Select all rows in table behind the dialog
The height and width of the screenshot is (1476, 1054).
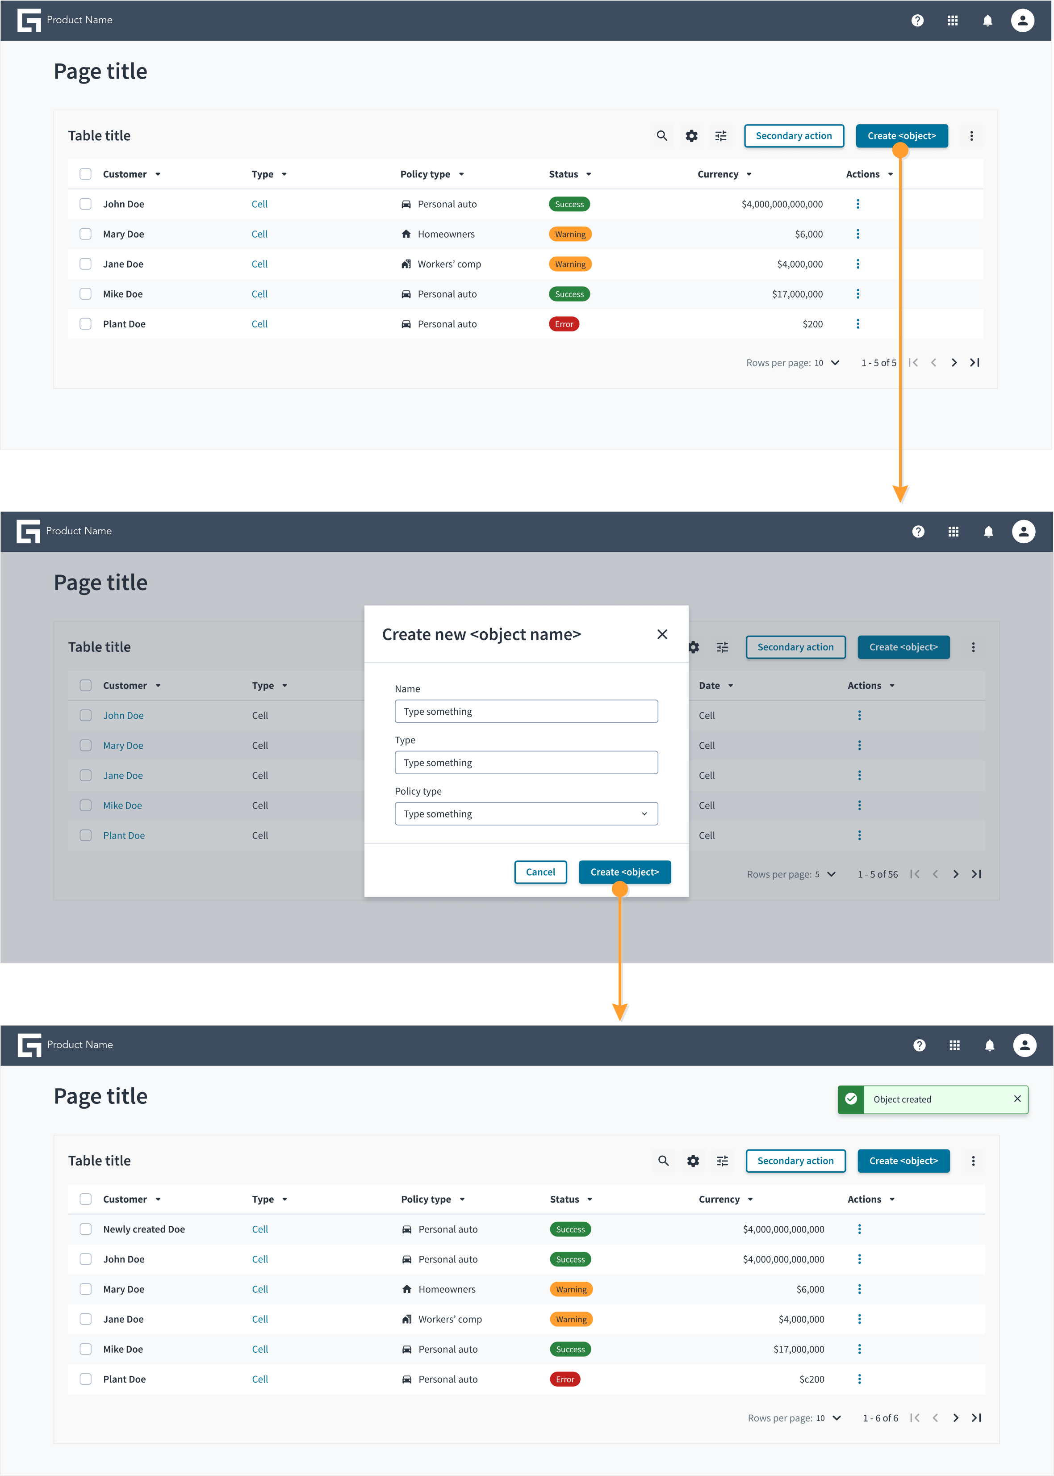pos(86,685)
